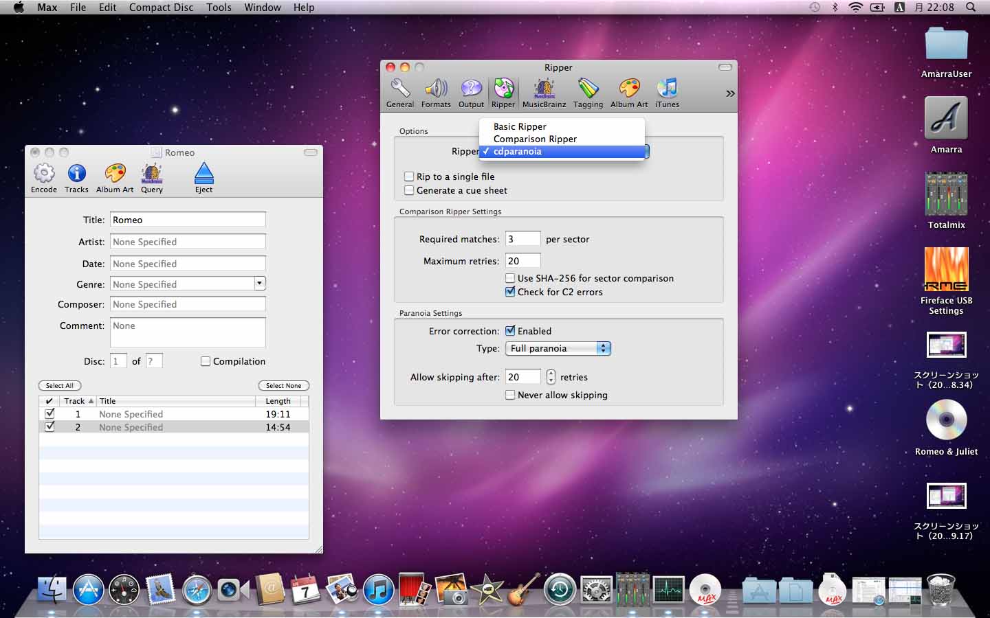Click the Select All button
The height and width of the screenshot is (618, 990).
coord(60,386)
